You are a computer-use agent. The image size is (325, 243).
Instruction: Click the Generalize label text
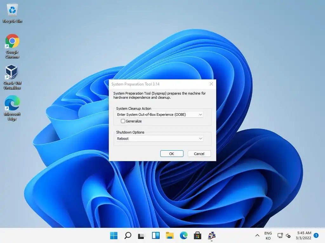(x=134, y=121)
